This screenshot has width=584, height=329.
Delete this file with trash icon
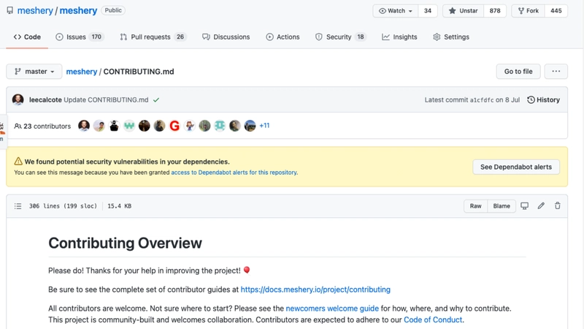pos(558,206)
